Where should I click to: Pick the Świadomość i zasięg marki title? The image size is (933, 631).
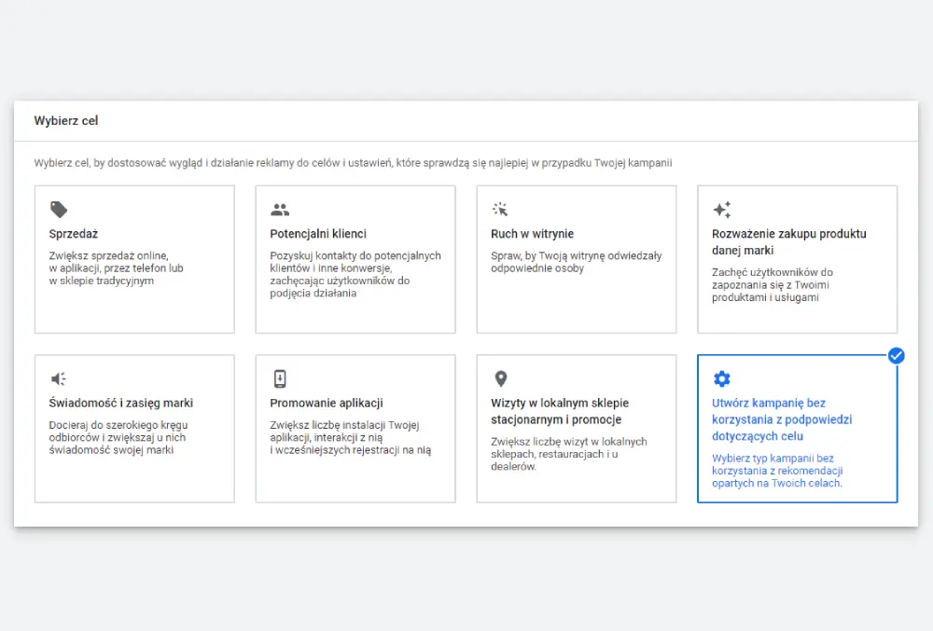click(x=121, y=404)
